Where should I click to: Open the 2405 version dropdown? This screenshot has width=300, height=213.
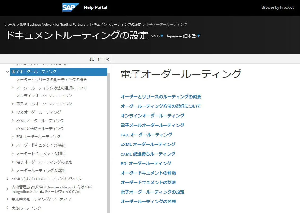pos(157,36)
